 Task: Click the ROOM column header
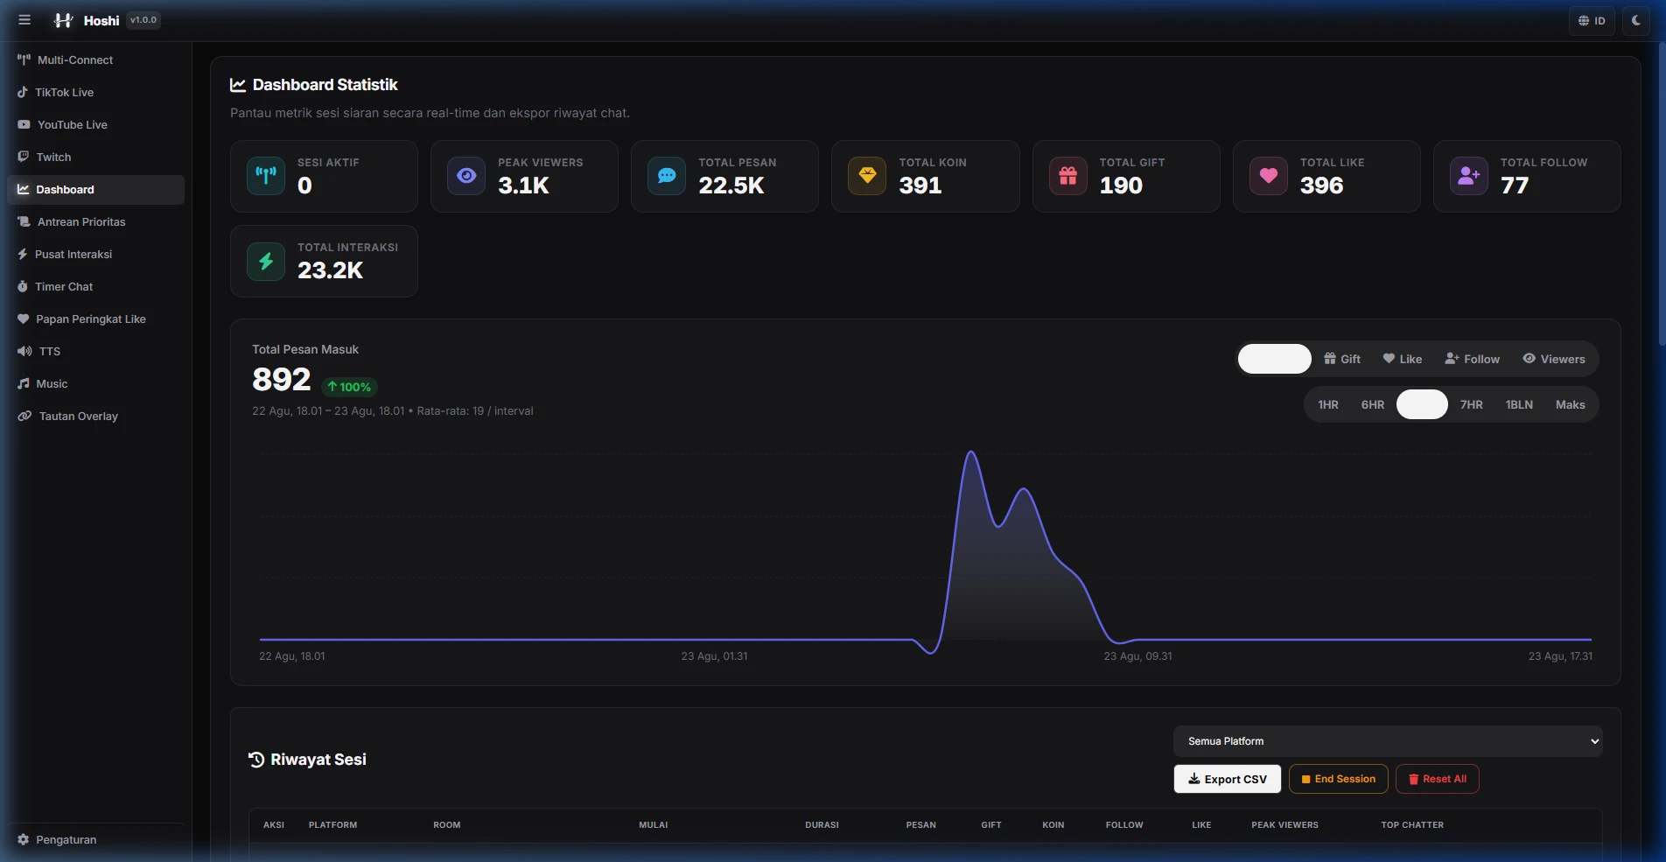click(447, 825)
